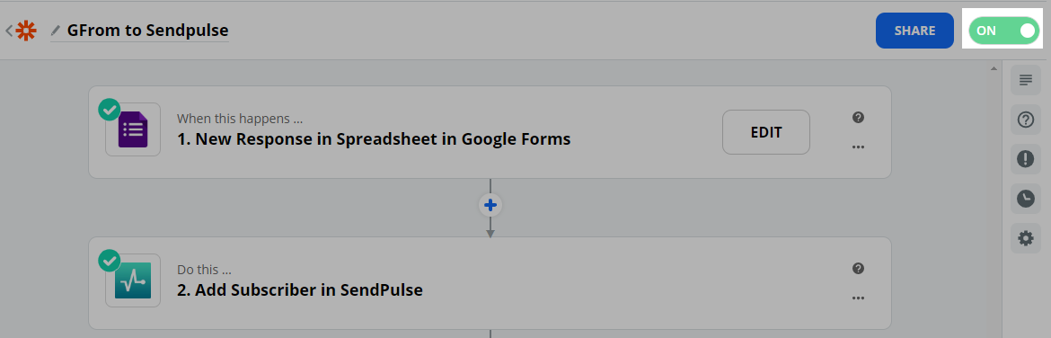
Task: Open the alerts exclamation icon in right sidebar
Action: (x=1026, y=159)
